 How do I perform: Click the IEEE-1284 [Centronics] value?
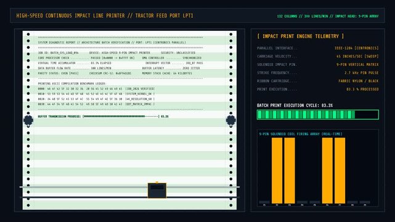click(x=356, y=48)
